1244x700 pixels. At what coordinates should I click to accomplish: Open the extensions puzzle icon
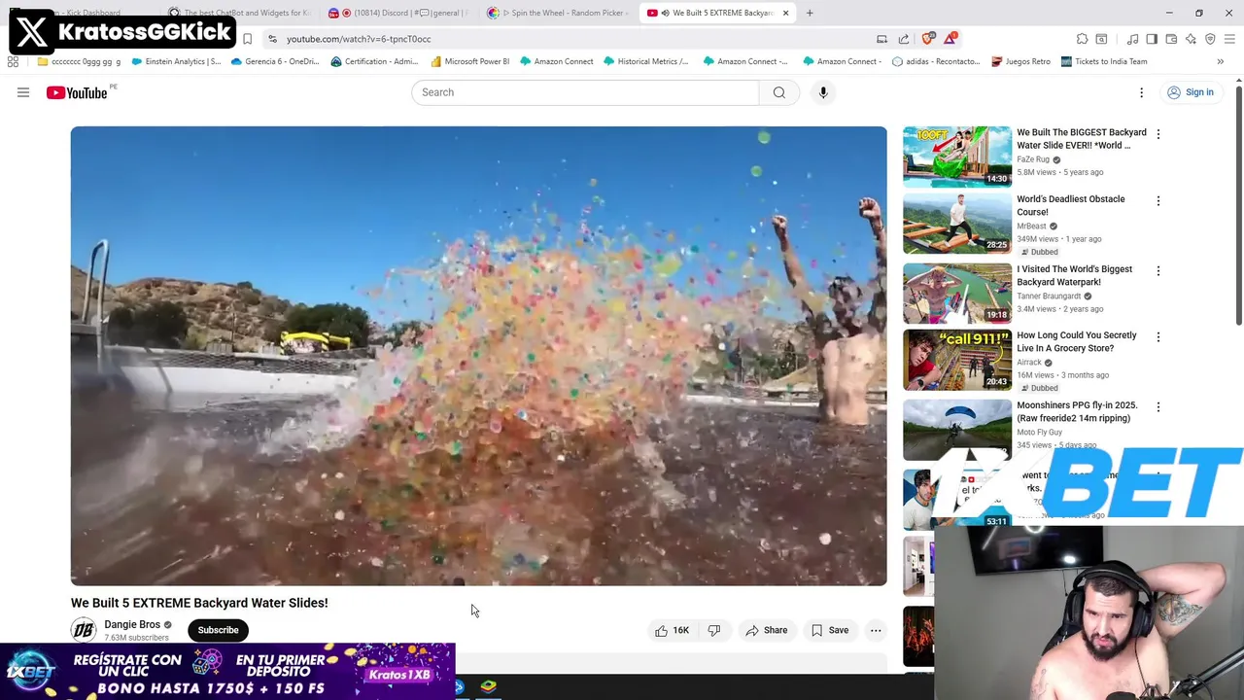coord(1082,39)
